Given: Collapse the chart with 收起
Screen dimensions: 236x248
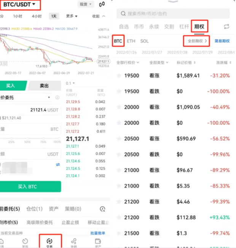Looking at the screenshot, I should 99,16.
